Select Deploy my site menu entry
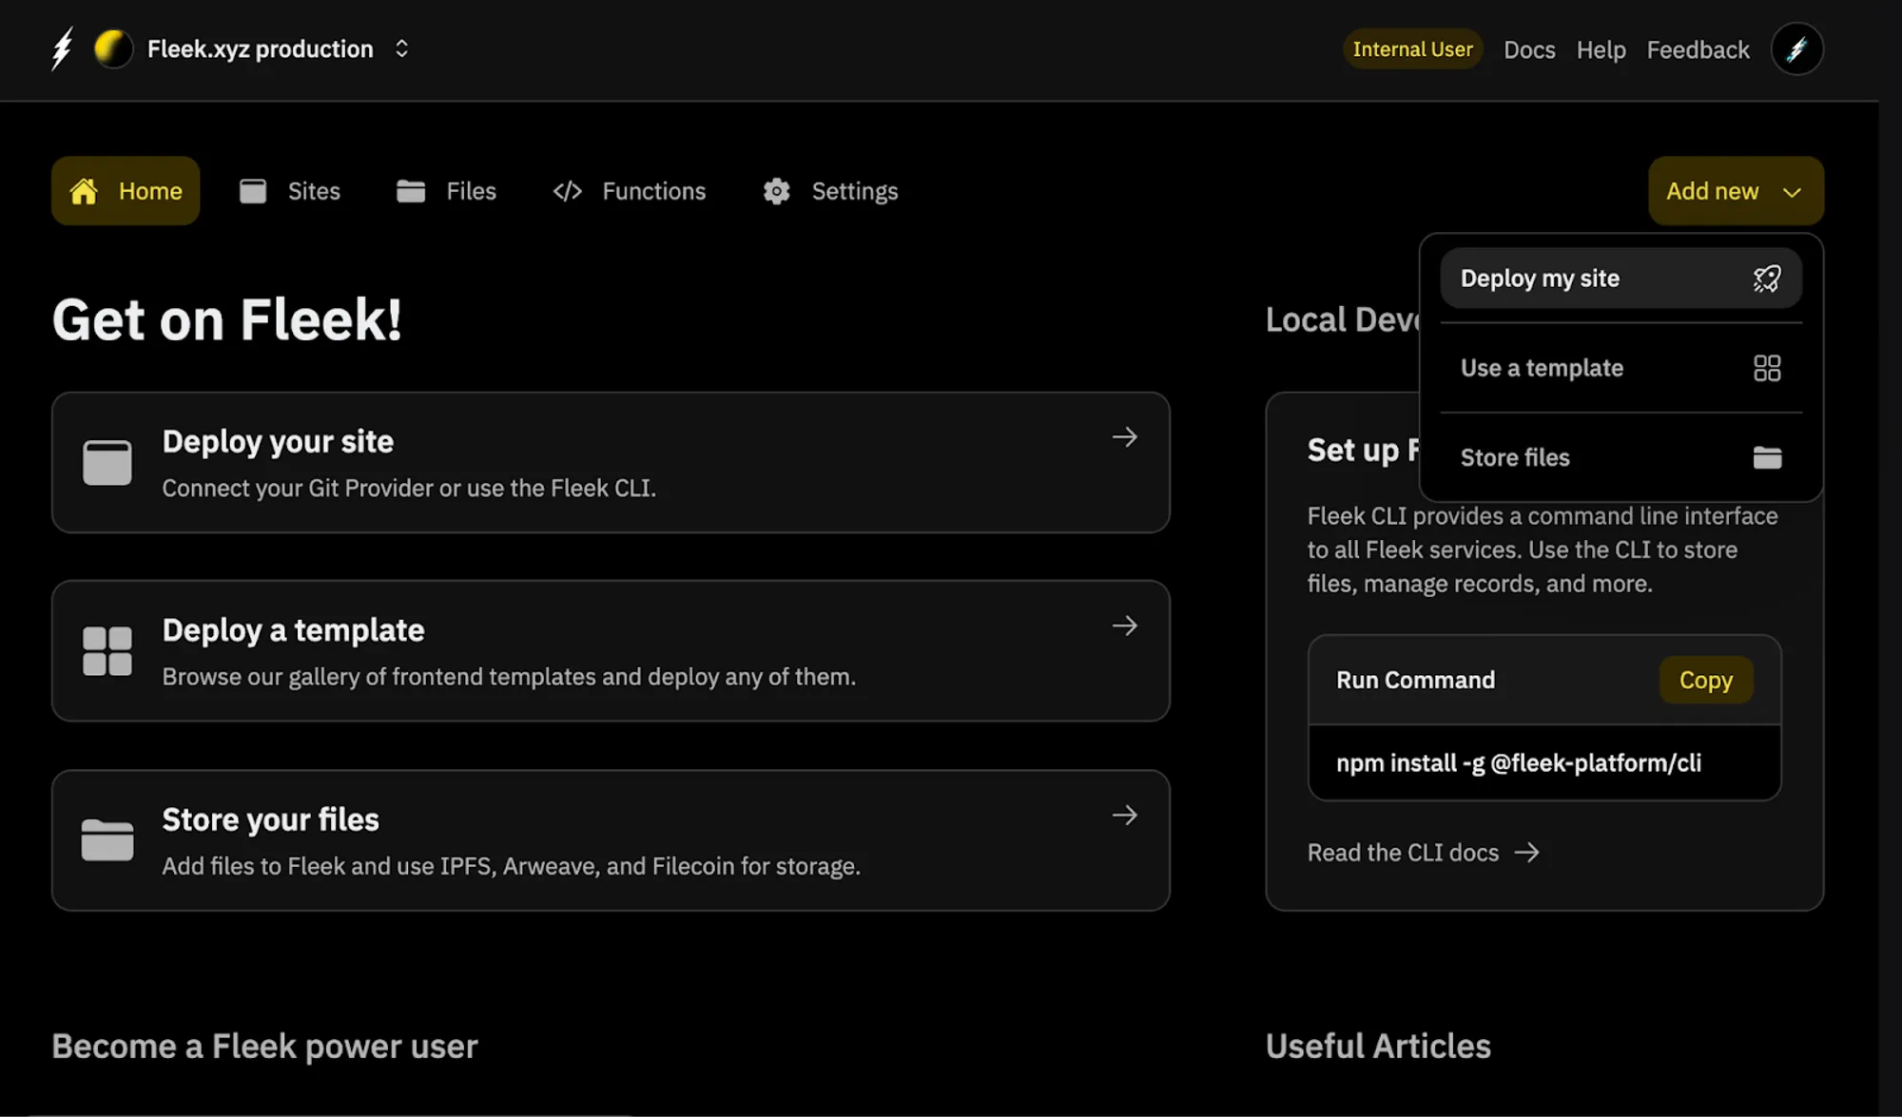The height and width of the screenshot is (1117, 1902). 1540,279
